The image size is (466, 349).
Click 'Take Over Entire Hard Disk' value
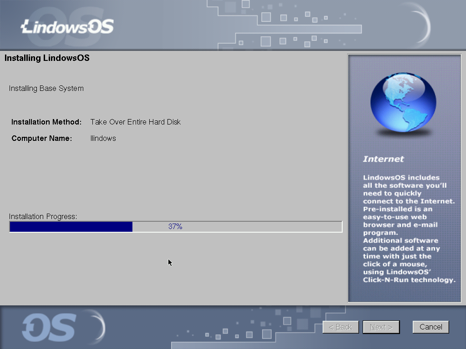click(x=136, y=122)
